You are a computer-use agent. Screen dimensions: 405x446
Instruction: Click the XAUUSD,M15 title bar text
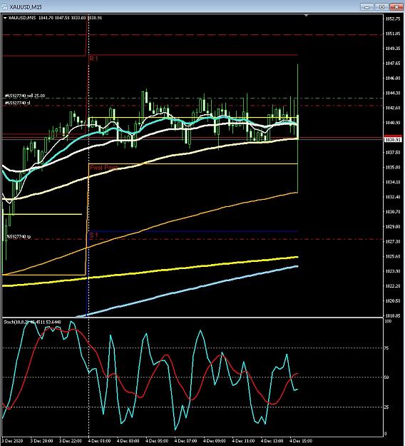click(26, 7)
